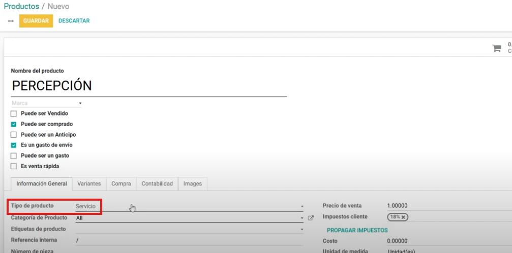Click the double-arrow icon left of Guardar

(11, 21)
